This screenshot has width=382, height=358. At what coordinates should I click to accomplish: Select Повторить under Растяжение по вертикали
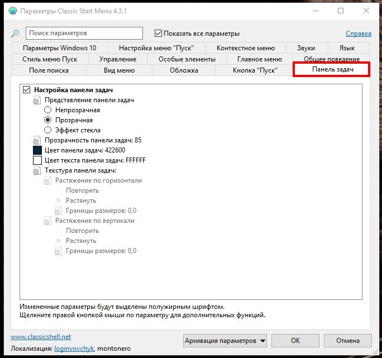(58, 231)
